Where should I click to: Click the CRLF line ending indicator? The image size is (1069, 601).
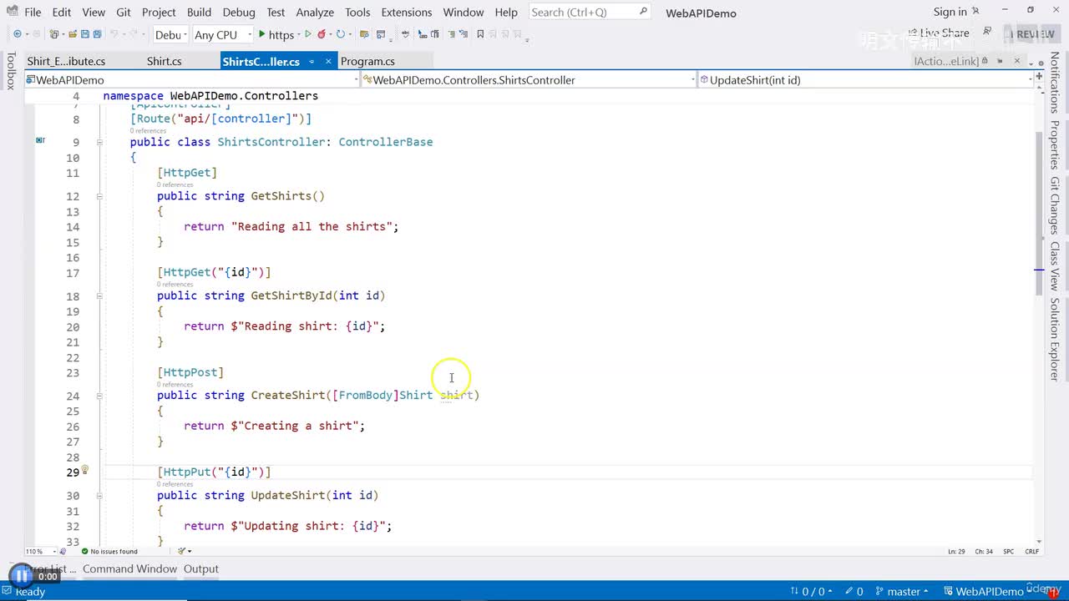pyautogui.click(x=1031, y=551)
